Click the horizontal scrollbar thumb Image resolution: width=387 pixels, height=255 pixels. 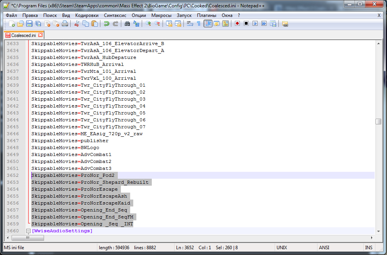click(28, 238)
